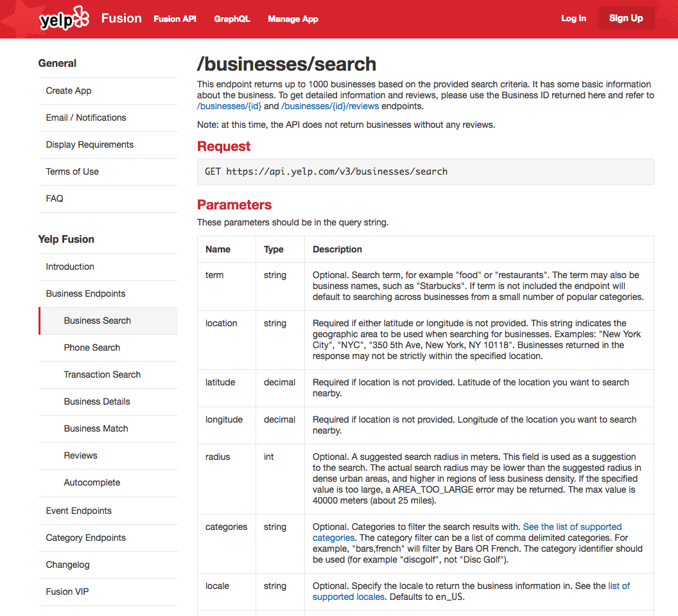
Task: Follow the /businesses/{id}/reviews endpoint link
Action: [x=330, y=106]
